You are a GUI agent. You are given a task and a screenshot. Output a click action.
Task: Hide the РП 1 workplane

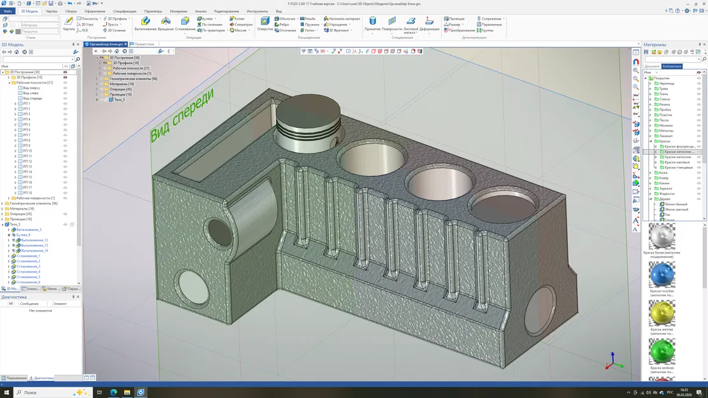65,104
